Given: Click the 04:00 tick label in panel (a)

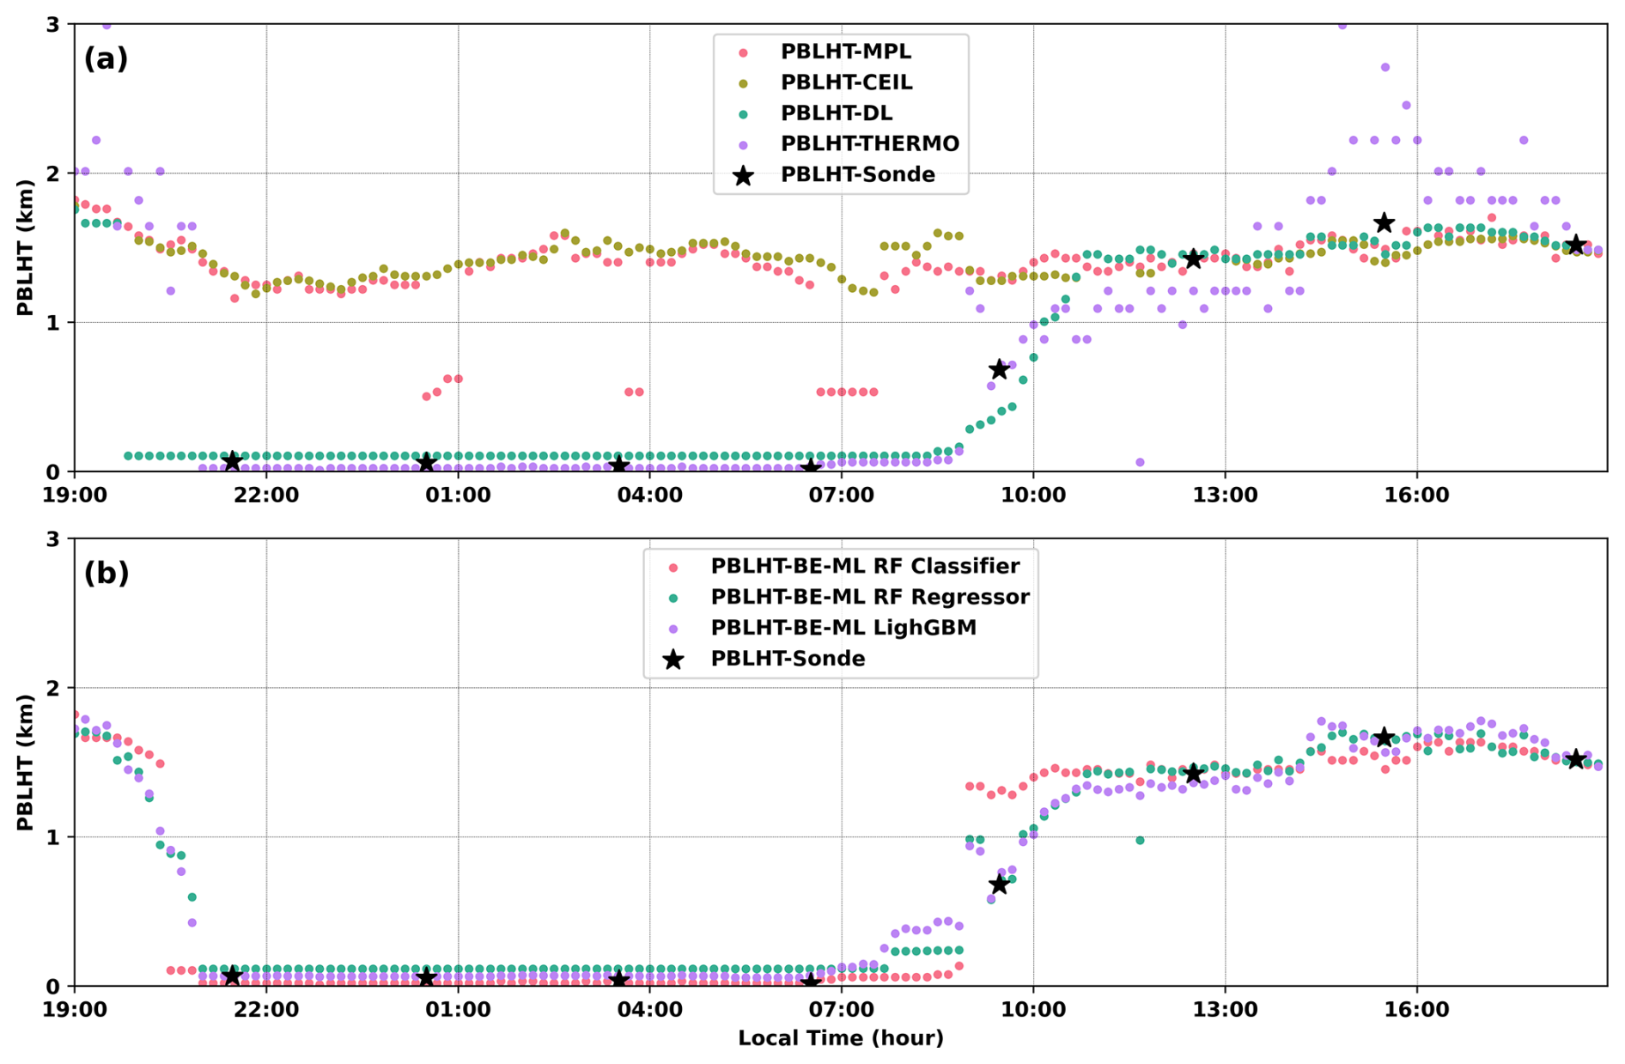Looking at the screenshot, I should [x=649, y=496].
